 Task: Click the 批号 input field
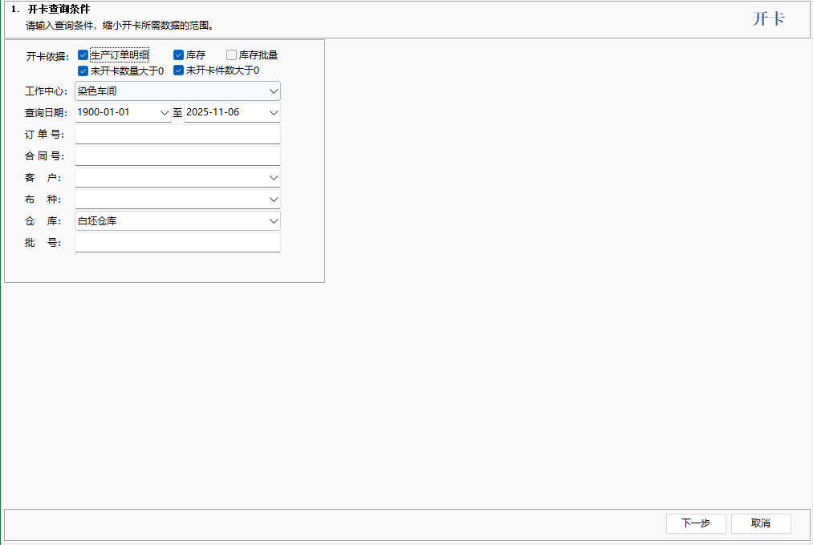click(x=177, y=243)
